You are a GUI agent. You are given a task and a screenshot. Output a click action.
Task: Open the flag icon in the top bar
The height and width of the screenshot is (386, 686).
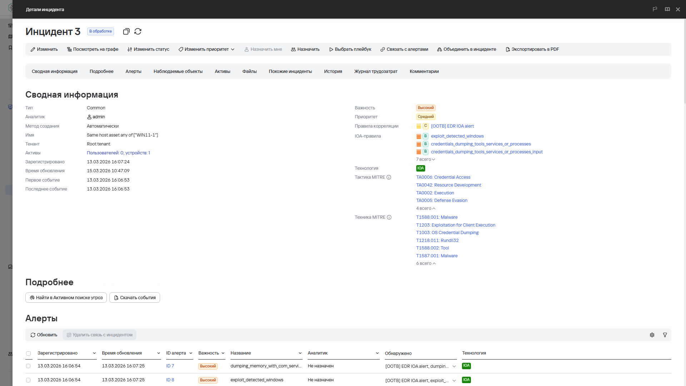[655, 9]
